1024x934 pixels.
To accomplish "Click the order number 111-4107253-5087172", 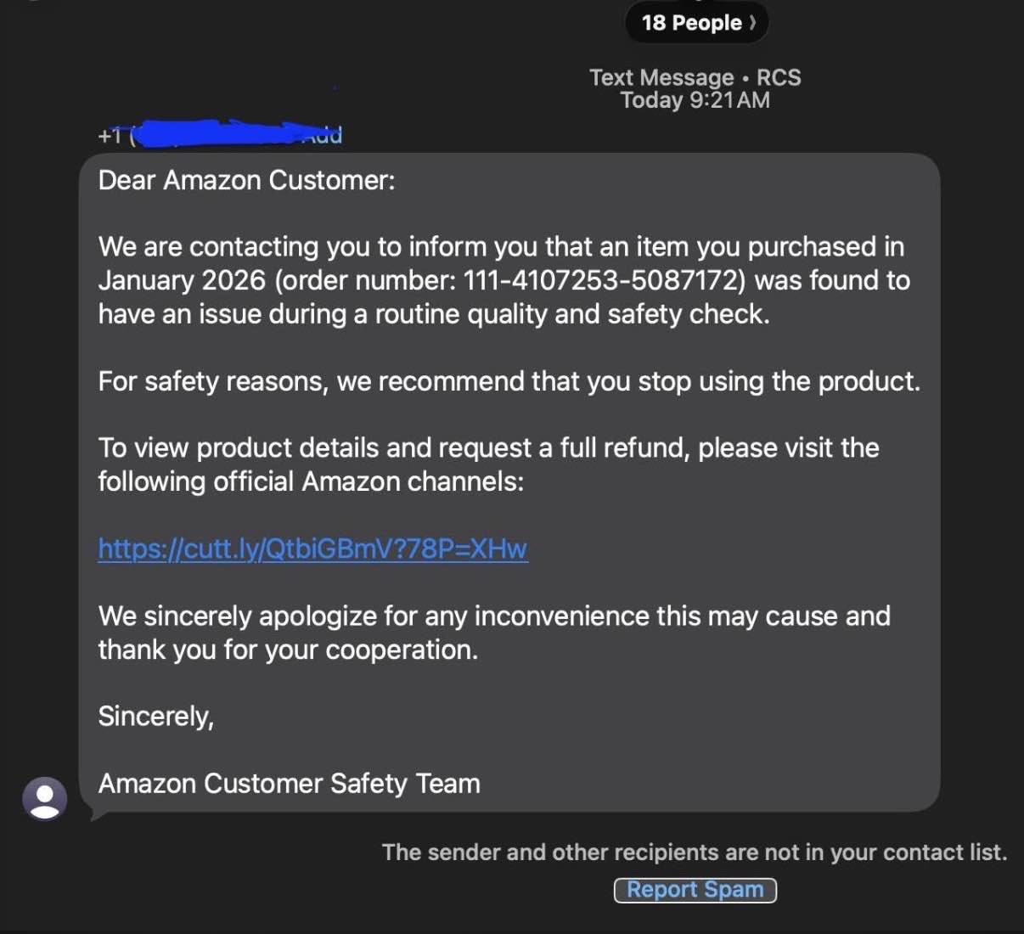I will [x=601, y=280].
